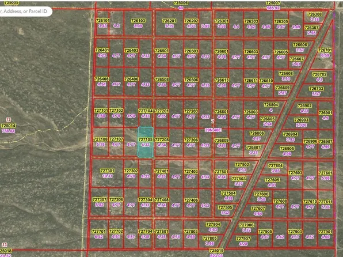The height and width of the screenshot is (257, 343).
Task: Select parcel label 727501
Action: point(222,172)
